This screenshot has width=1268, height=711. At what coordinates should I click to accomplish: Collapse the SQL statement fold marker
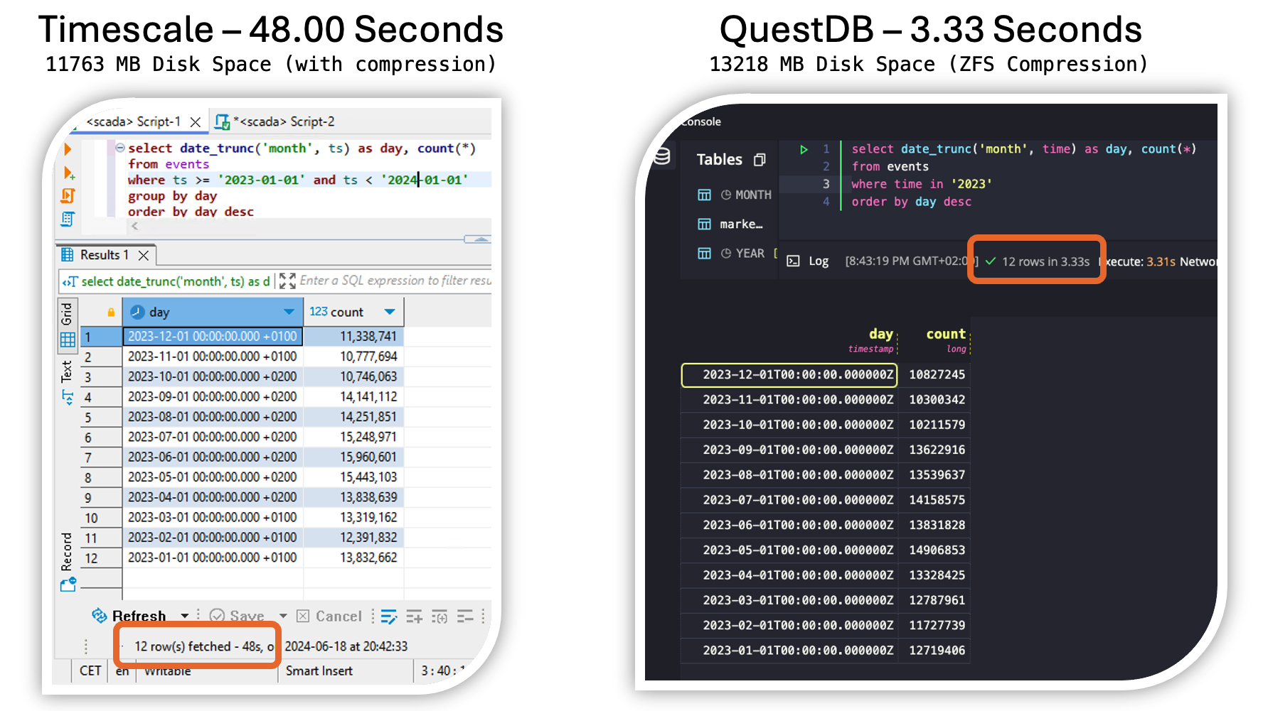pos(120,148)
